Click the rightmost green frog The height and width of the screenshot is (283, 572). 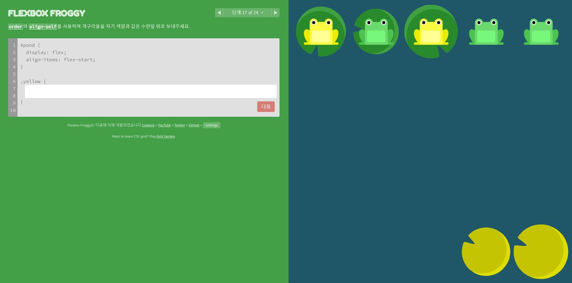click(x=541, y=32)
